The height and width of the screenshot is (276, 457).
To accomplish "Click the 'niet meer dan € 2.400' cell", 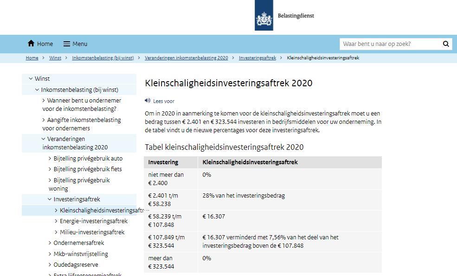I will pos(171,179).
